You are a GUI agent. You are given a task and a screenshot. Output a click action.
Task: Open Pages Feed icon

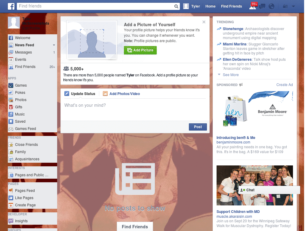click(x=11, y=190)
